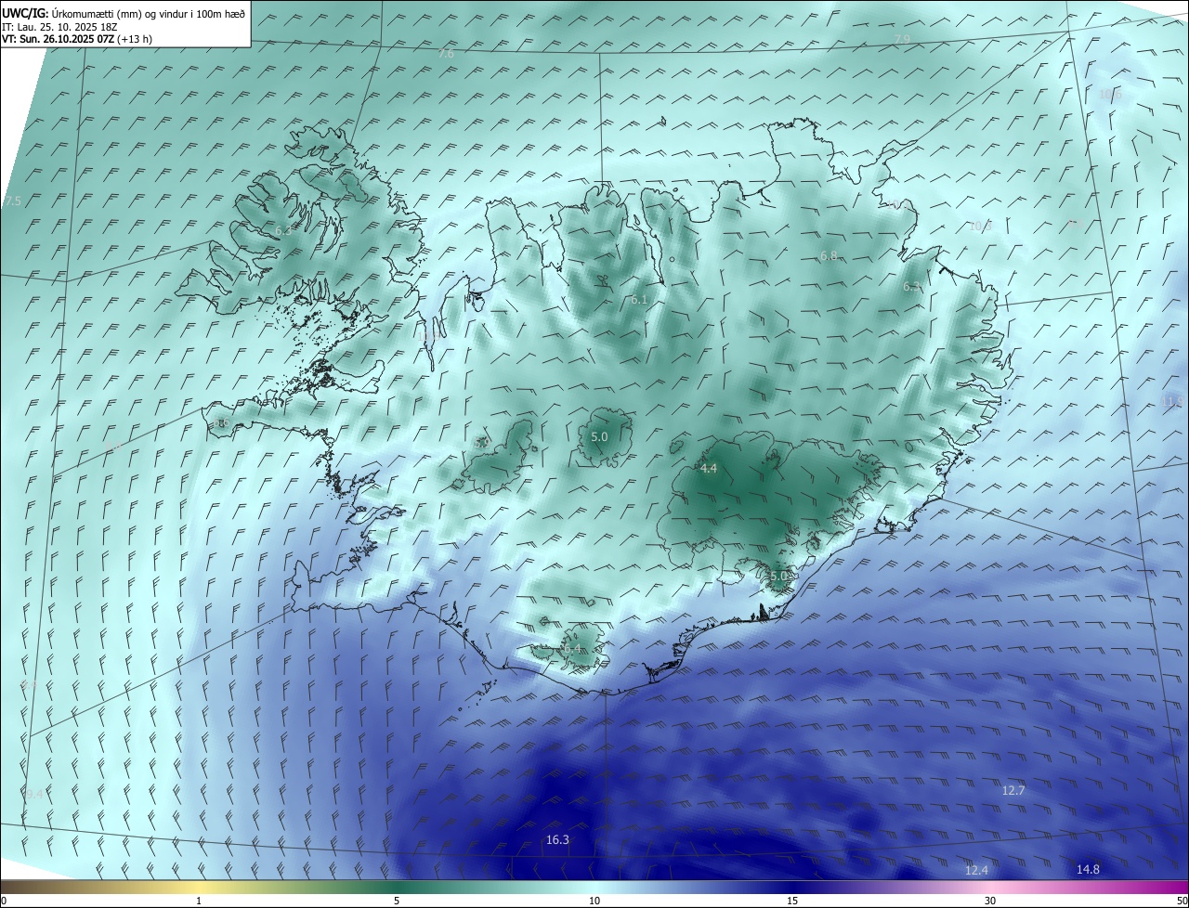
Task: Click the color scale label 15
Action: tap(792, 901)
